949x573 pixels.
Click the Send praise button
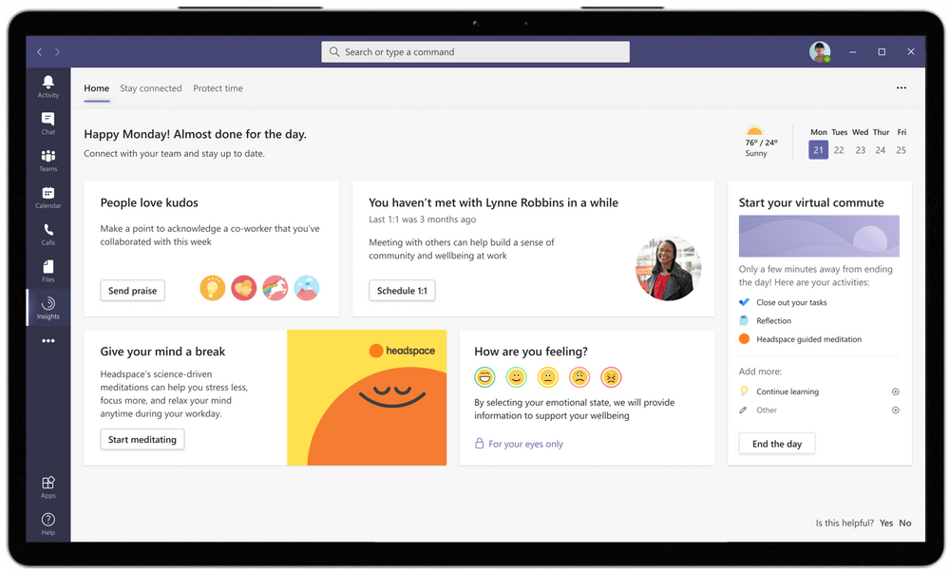[x=132, y=291]
